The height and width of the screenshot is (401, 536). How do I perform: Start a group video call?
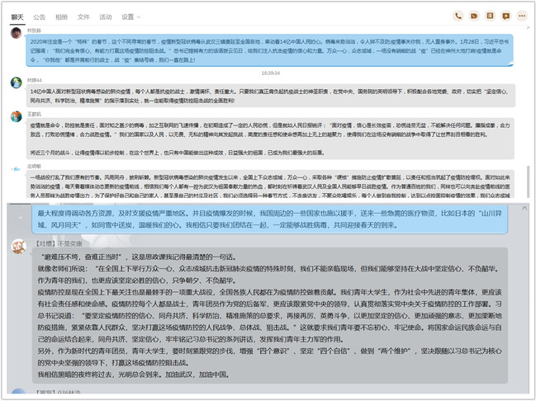[474, 16]
